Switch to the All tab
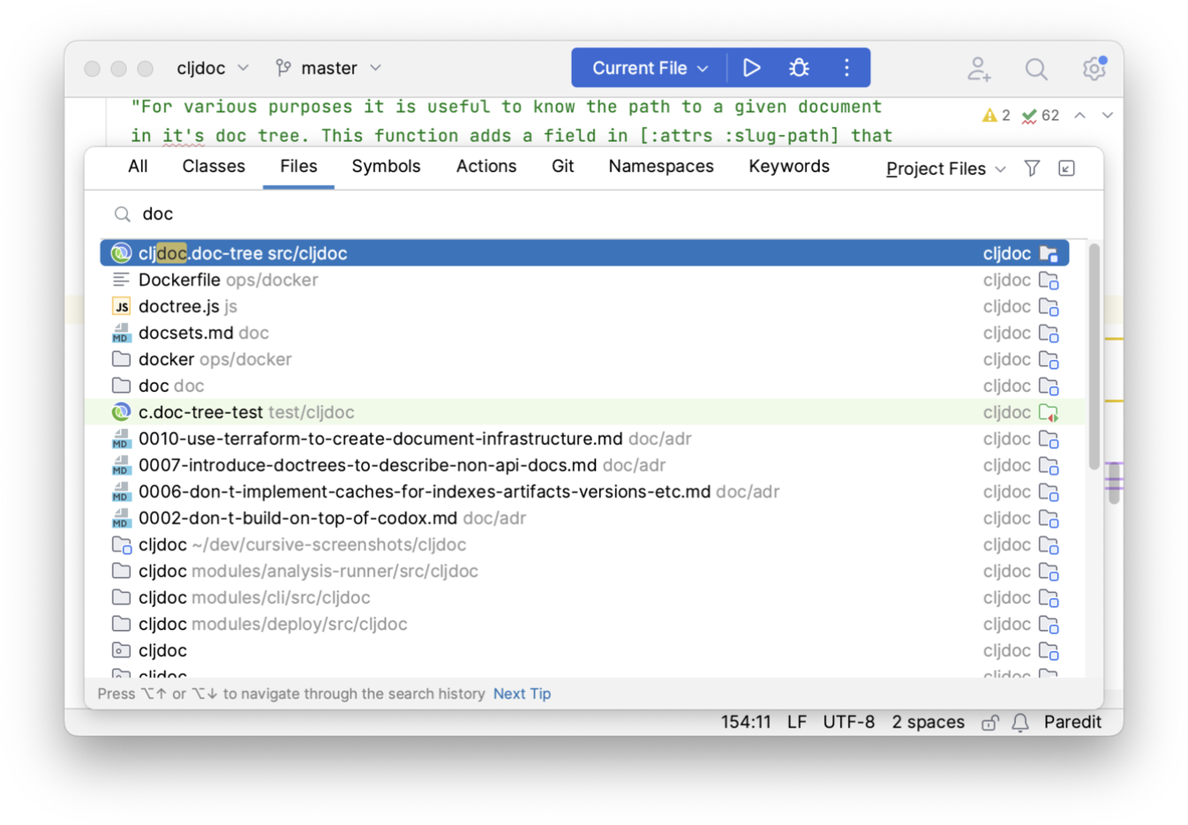Viewport: 1188px width, 825px height. [x=138, y=167]
